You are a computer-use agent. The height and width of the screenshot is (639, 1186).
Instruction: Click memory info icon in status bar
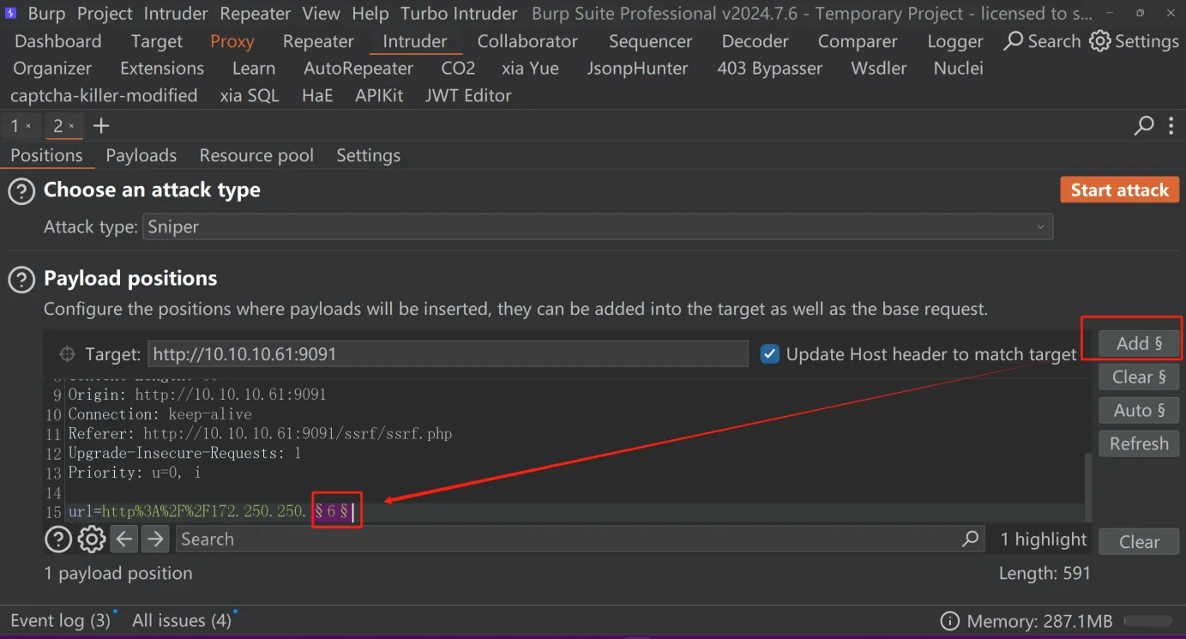coord(949,621)
